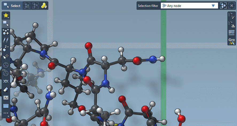Activate the nanotube builder tool

pos(6,40)
